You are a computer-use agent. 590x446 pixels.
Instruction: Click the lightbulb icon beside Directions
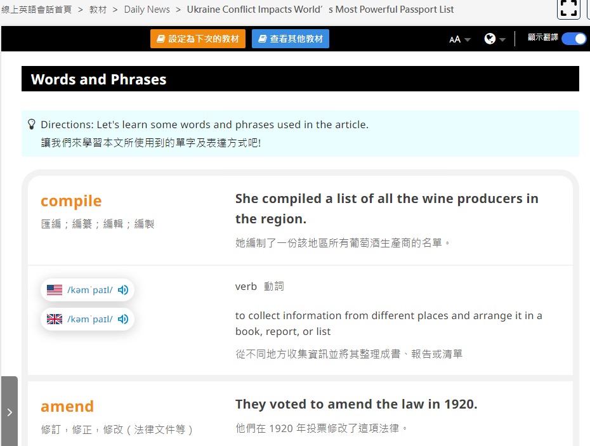pos(32,124)
